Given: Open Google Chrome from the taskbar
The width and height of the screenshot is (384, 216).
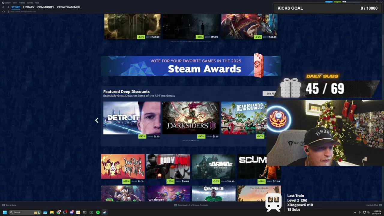Looking at the screenshot, I should point(58,212).
